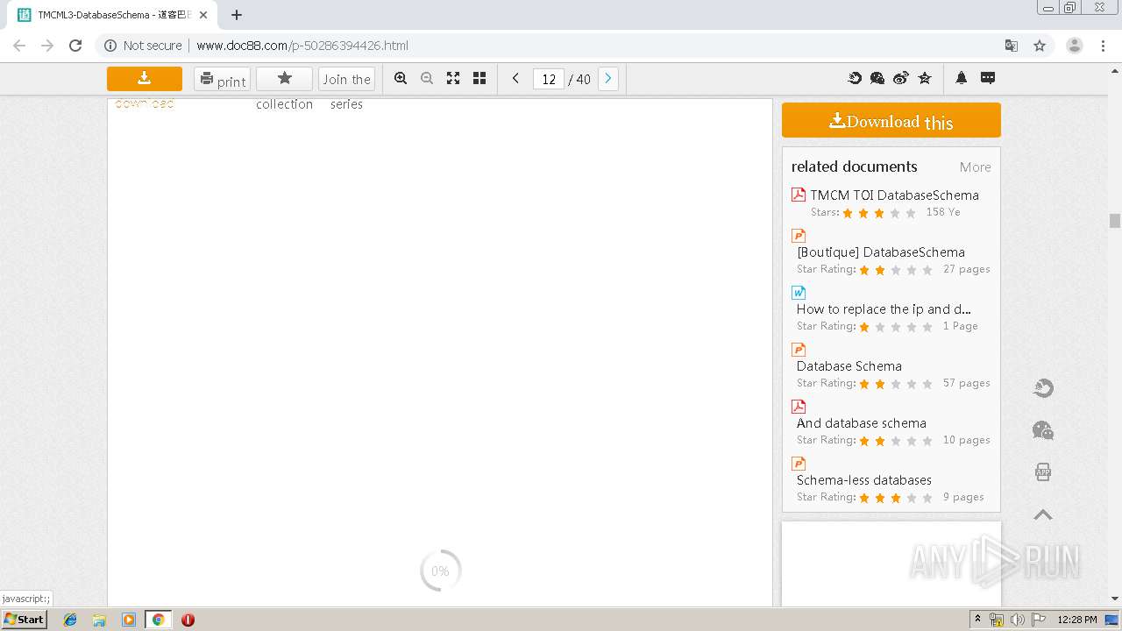The height and width of the screenshot is (631, 1122).
Task: Click PDF icon above And database schema
Action: point(799,407)
